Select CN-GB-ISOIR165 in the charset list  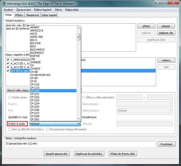[53, 75]
